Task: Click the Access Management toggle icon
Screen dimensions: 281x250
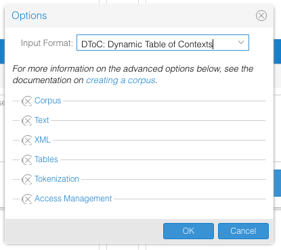Action: 27,199
